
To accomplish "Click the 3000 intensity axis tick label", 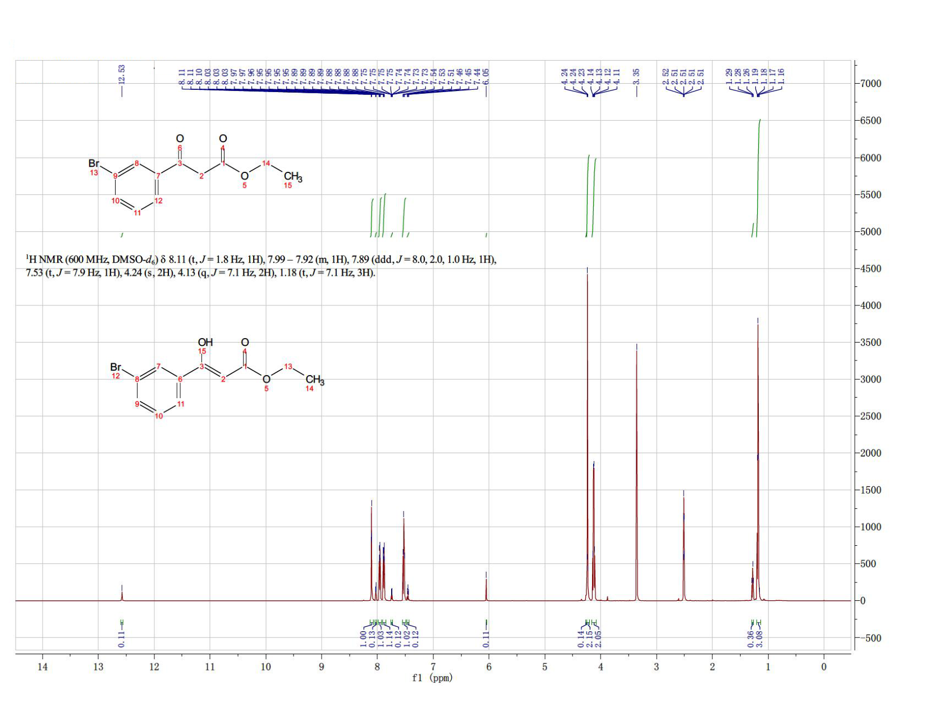I will (870, 379).
